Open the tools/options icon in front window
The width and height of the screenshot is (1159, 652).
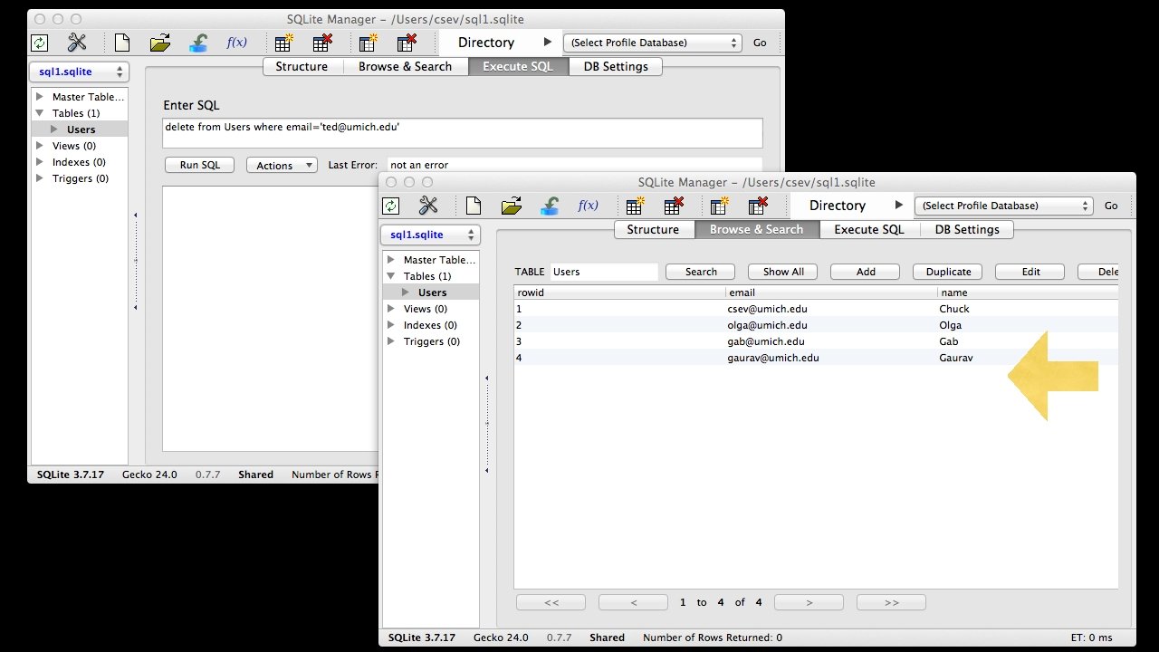(428, 206)
